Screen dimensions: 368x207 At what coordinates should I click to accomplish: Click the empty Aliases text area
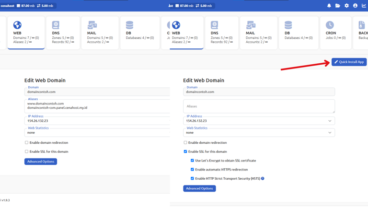pos(259,106)
